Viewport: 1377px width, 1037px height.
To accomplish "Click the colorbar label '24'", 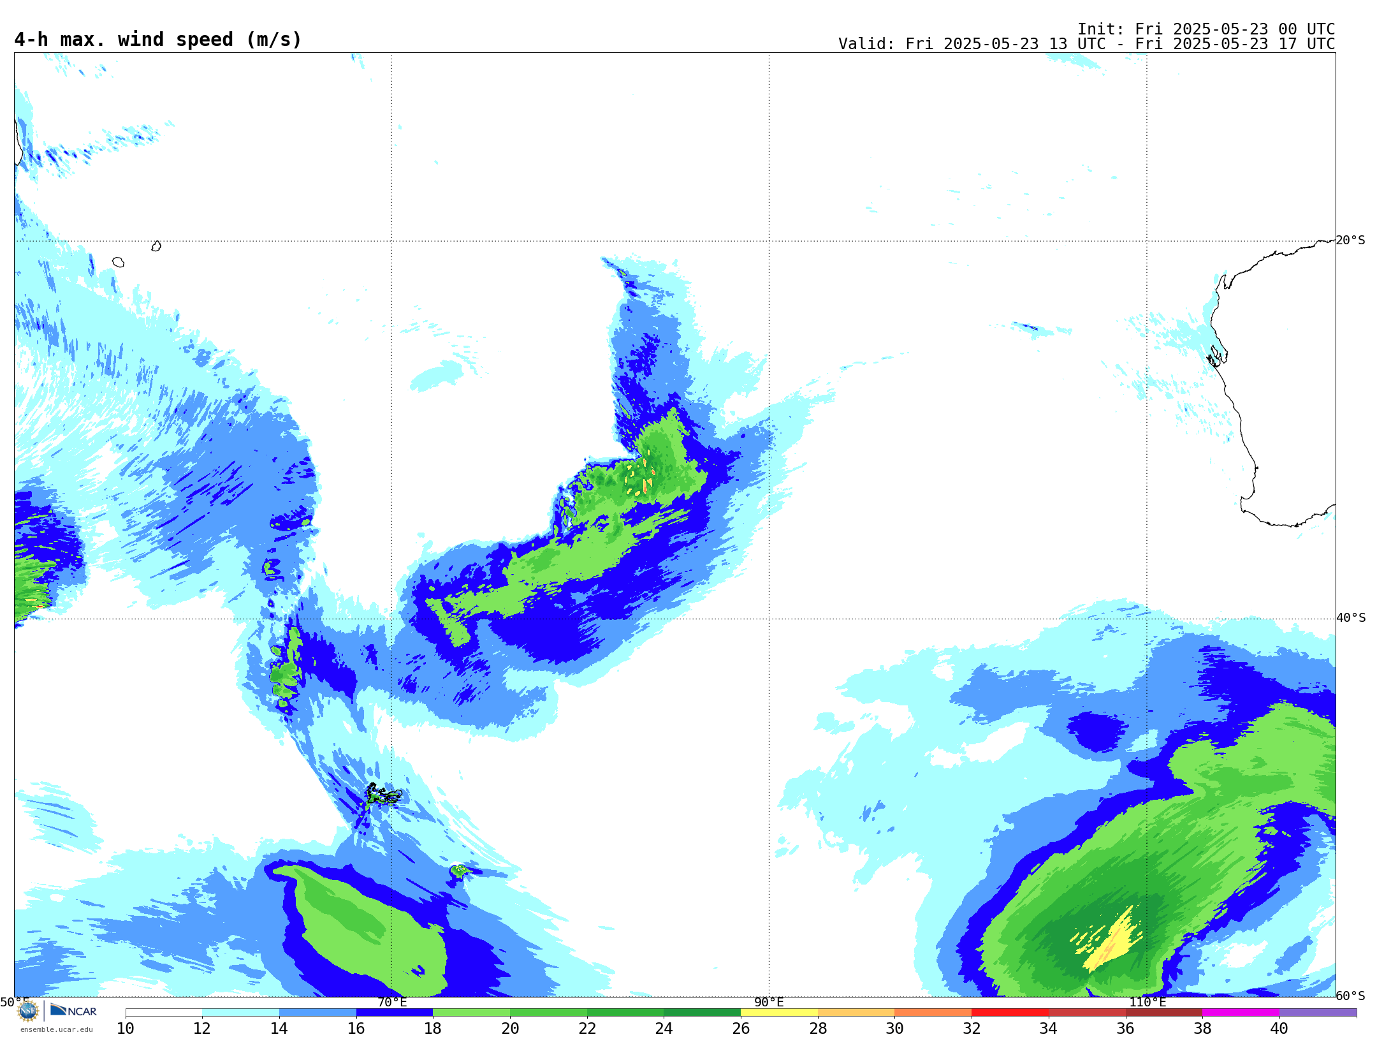I will tap(664, 1028).
